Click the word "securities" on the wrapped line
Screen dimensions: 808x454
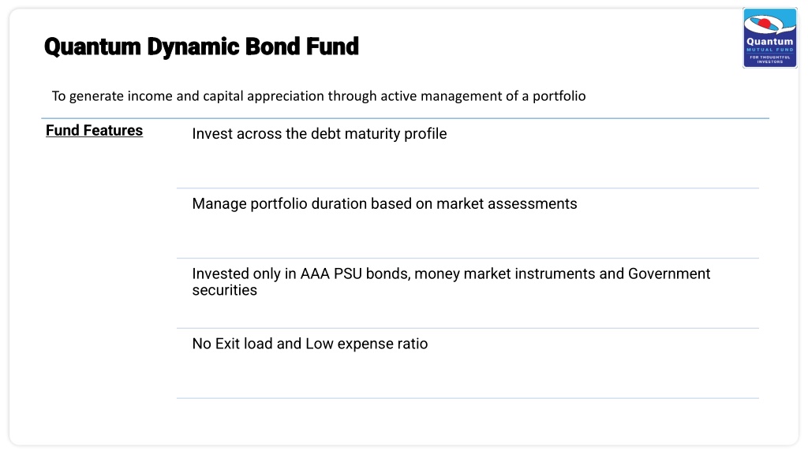pos(225,290)
